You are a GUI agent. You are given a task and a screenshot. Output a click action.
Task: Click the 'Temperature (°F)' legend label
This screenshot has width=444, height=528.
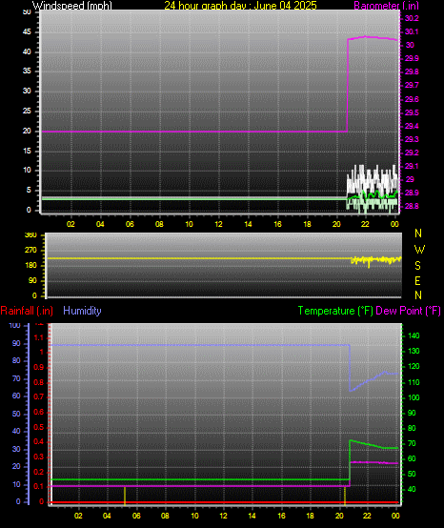click(x=335, y=311)
